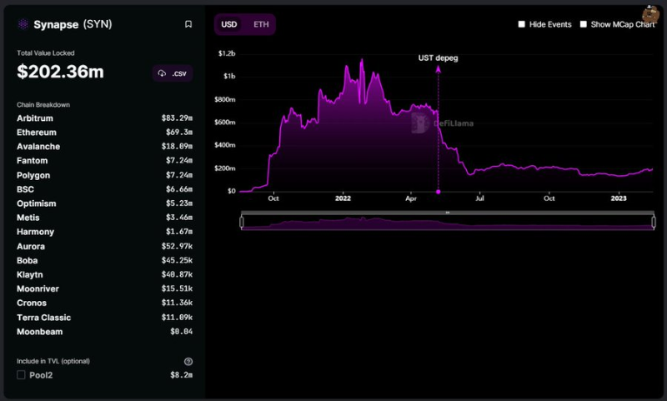Click the cloud download icon beside .csv

pos(163,73)
